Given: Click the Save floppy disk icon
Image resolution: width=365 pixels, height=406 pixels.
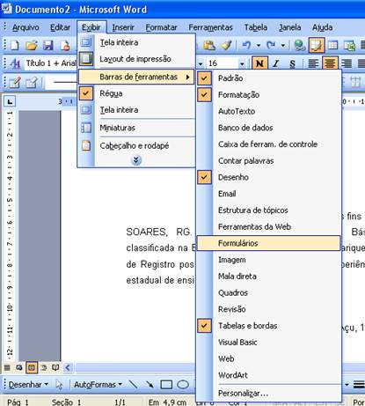Looking at the screenshot, I should 48,46.
